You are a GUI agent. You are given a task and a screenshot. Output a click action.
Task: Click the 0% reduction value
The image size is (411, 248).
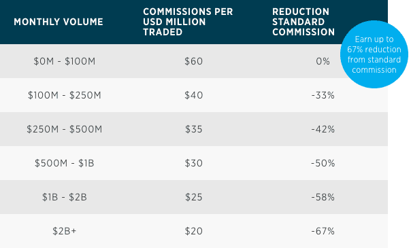tap(323, 61)
